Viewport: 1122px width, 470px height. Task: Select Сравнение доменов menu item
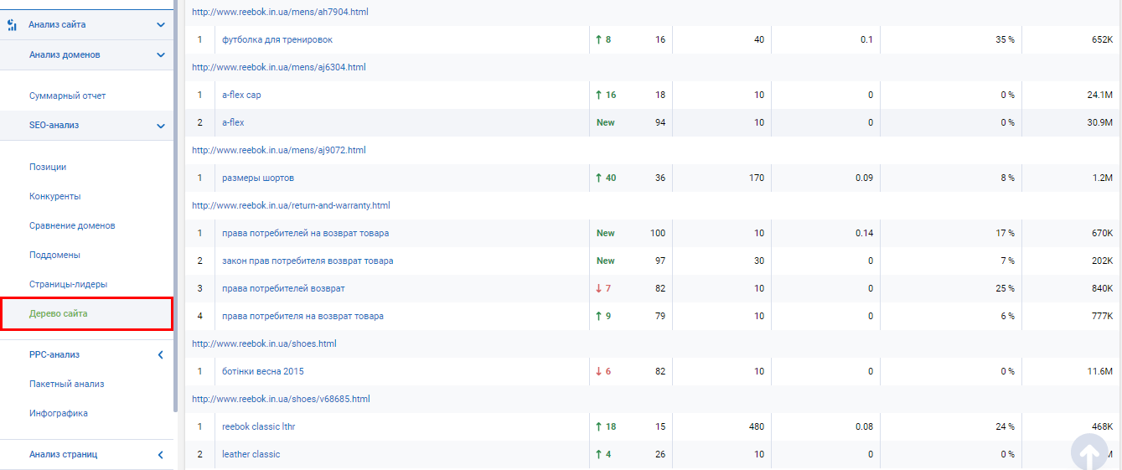tap(72, 226)
